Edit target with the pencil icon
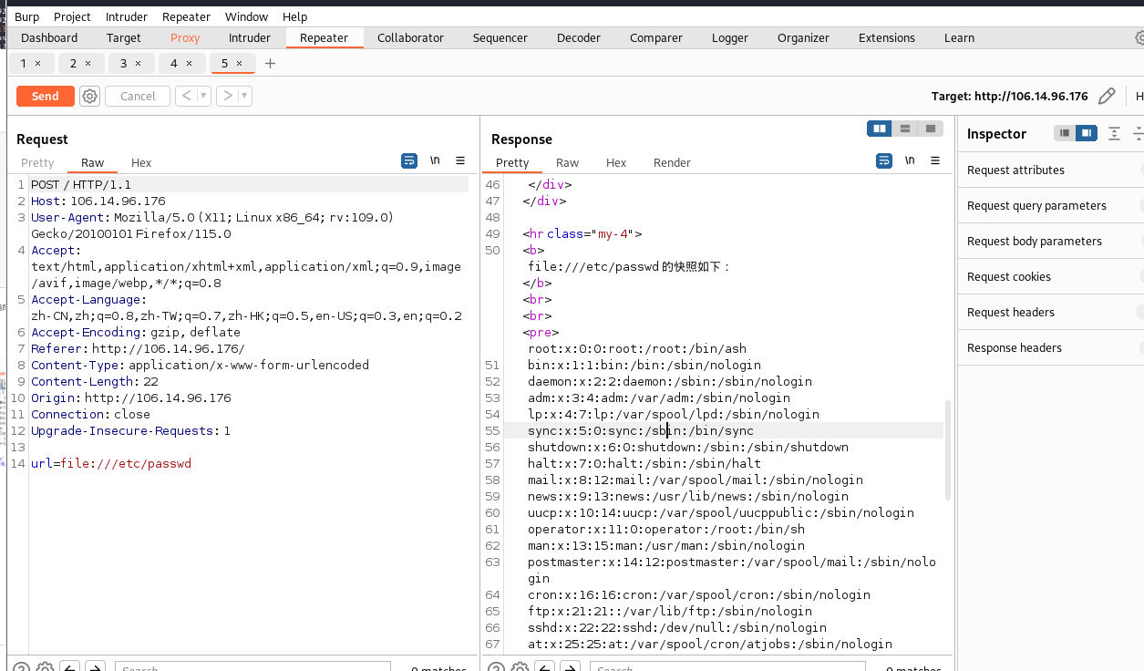1144x671 pixels. pos(1107,96)
